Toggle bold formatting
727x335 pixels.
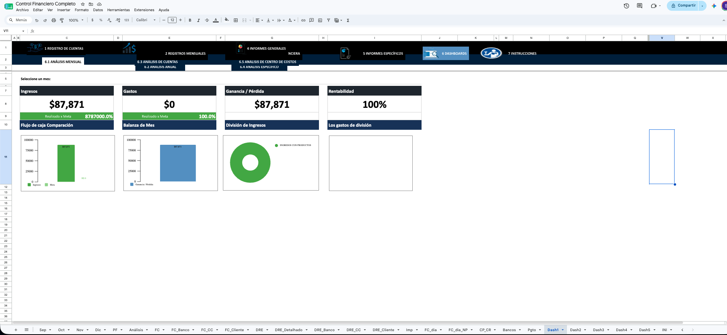point(190,20)
